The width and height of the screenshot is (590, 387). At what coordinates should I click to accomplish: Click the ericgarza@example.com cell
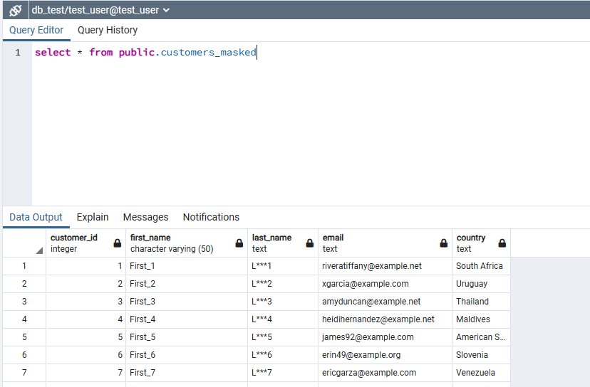pos(385,373)
